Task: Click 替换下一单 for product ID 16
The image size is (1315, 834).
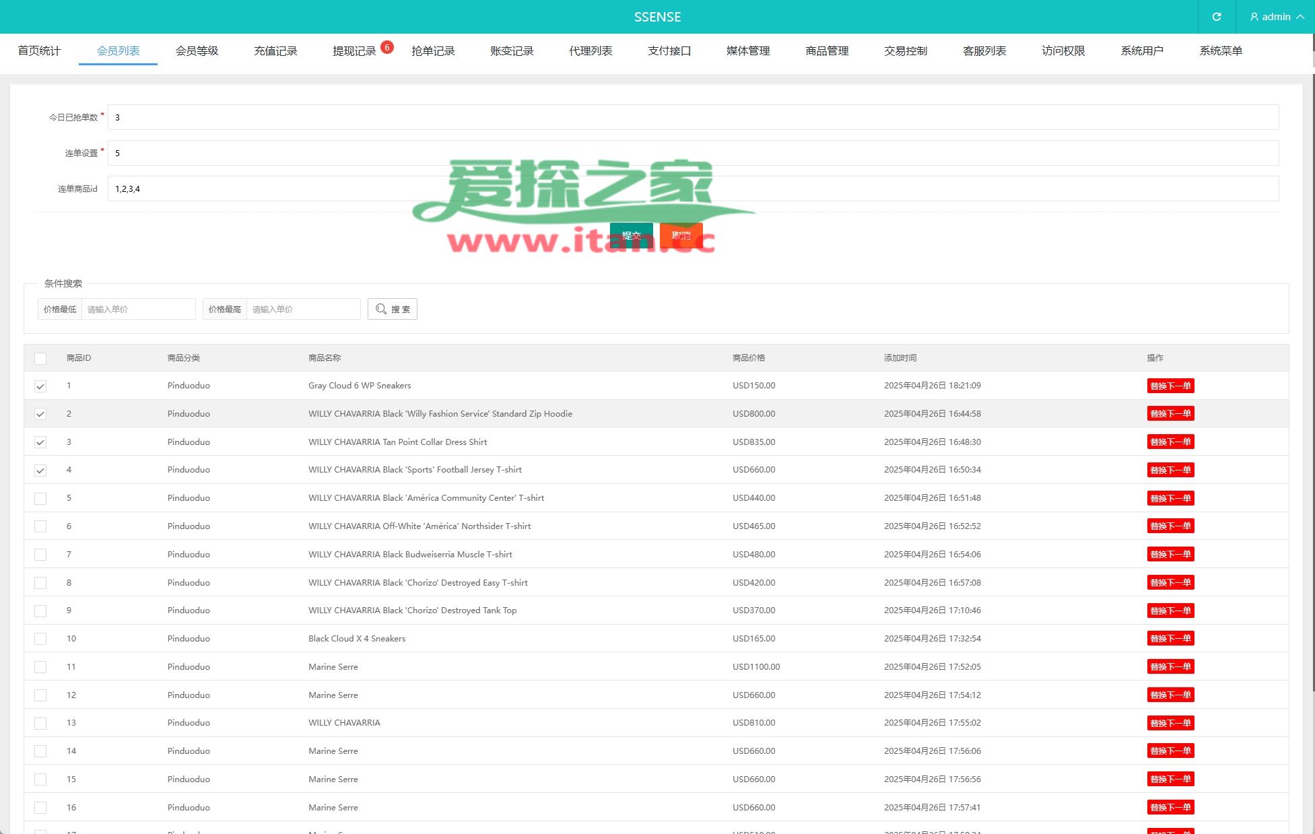Action: coord(1170,807)
